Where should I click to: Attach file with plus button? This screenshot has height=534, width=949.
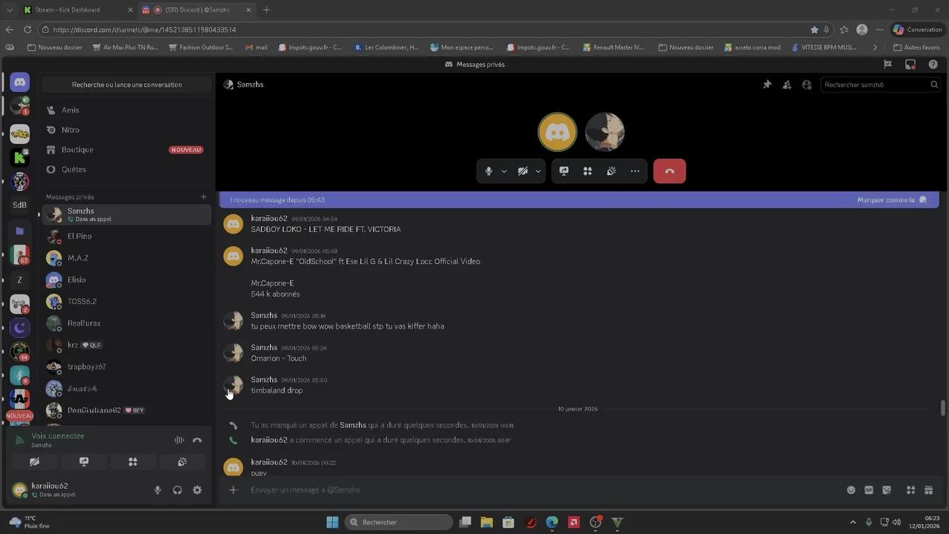click(x=233, y=489)
